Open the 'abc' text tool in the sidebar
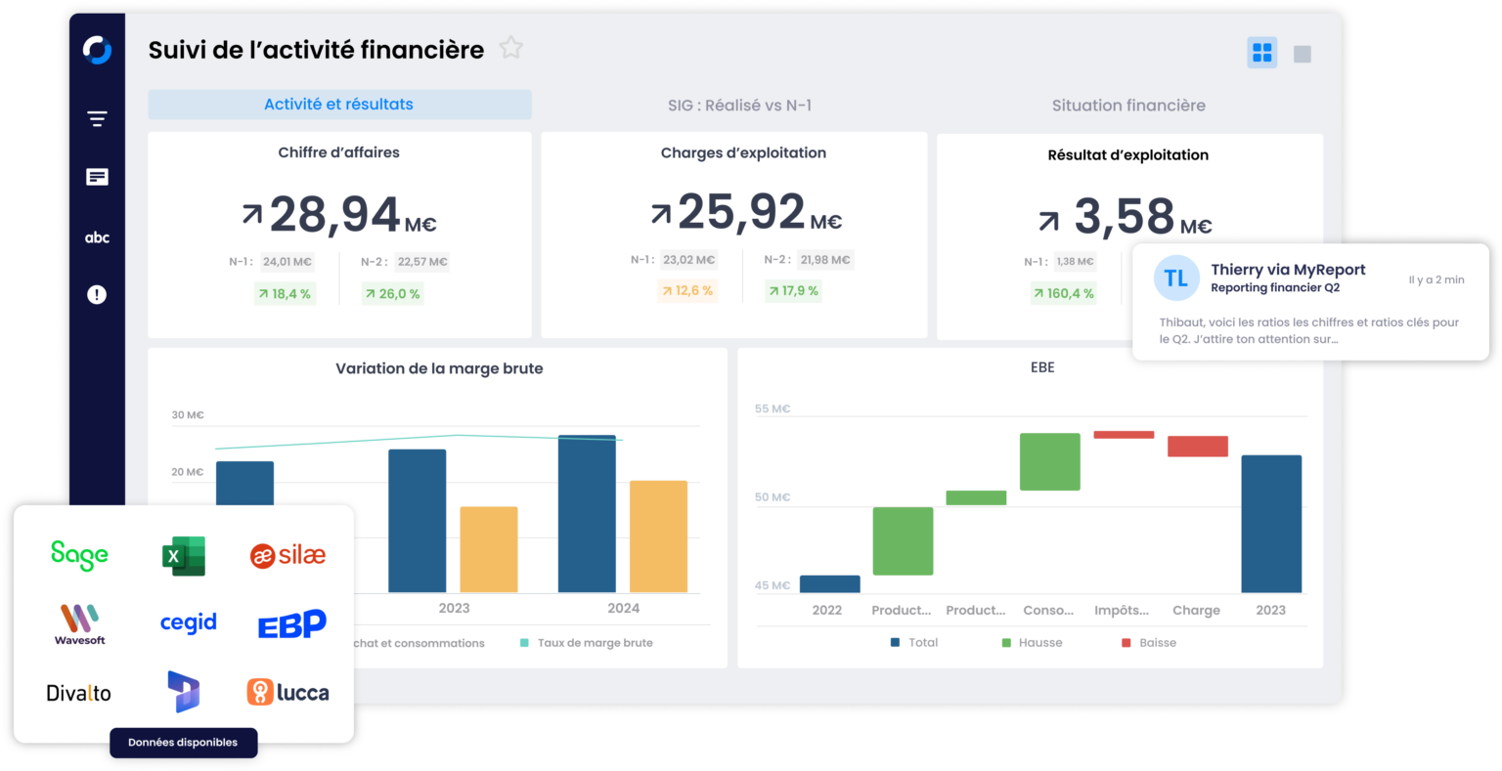The width and height of the screenshot is (1502, 771). pyautogui.click(x=96, y=236)
